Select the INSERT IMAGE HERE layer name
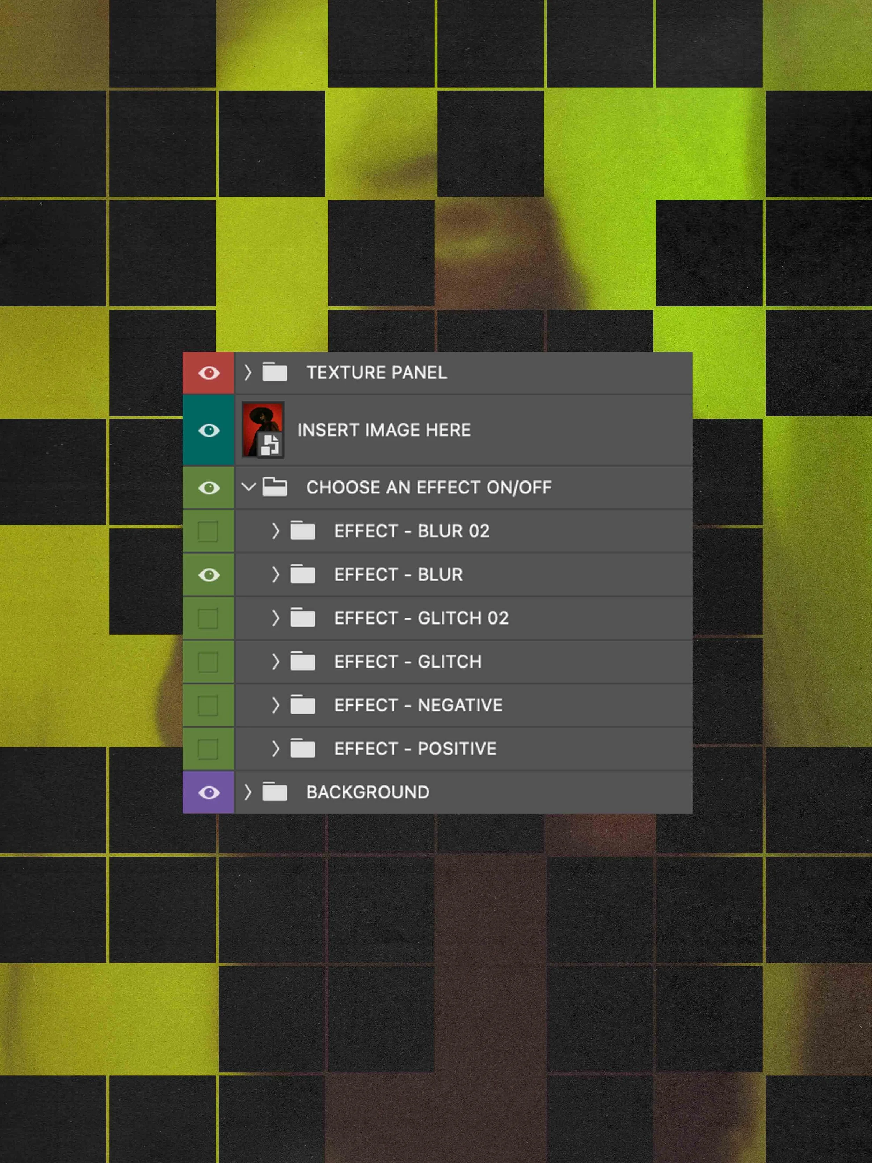The width and height of the screenshot is (872, 1163). 384,430
